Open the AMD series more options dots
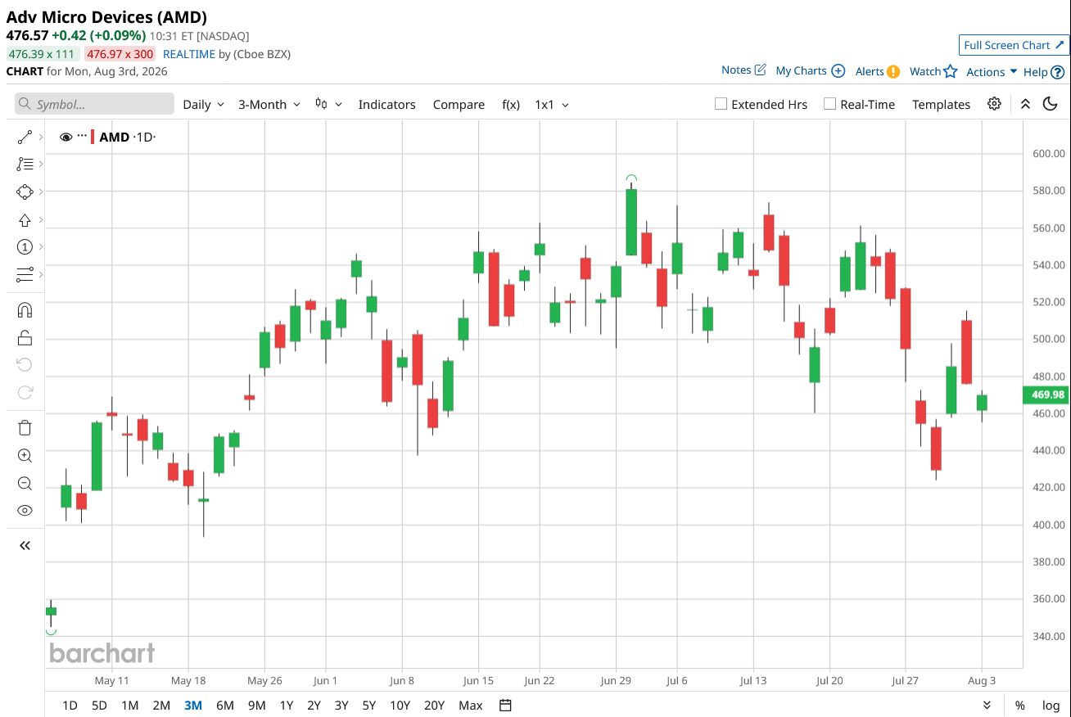1071x717 pixels. tap(82, 136)
